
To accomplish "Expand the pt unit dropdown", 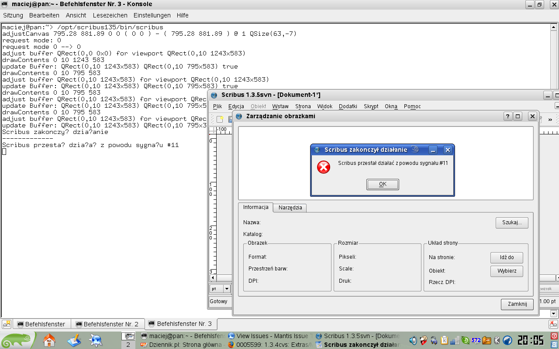I will 227,289.
